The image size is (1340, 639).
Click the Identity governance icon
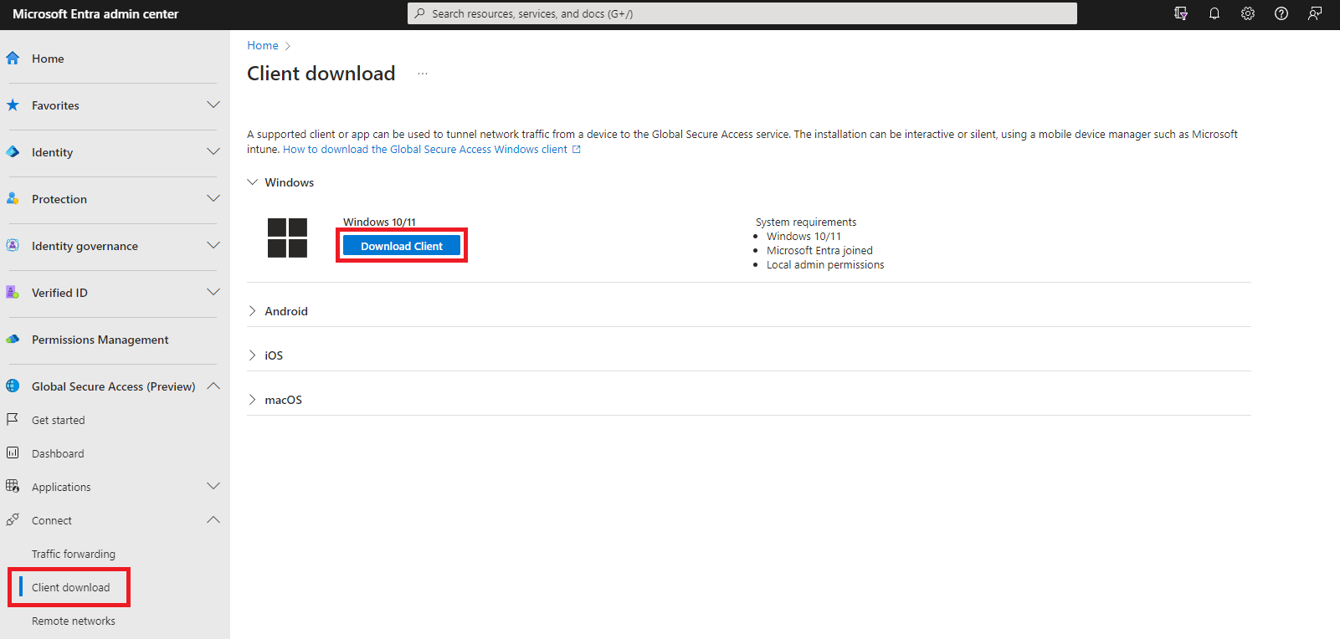[13, 246]
